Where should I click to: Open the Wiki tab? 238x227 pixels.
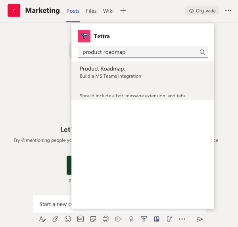108,11
